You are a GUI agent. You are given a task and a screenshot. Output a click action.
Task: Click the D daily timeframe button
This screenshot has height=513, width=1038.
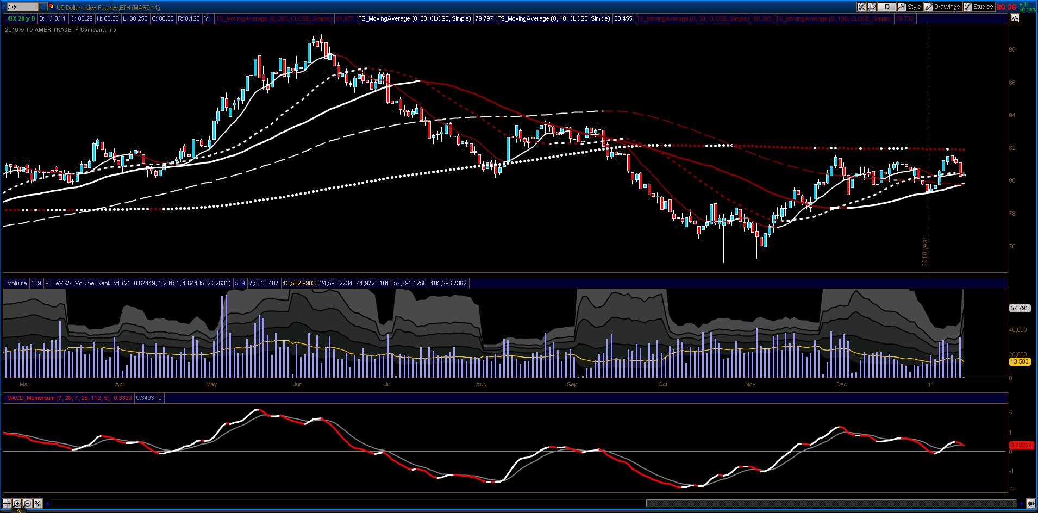coord(887,7)
